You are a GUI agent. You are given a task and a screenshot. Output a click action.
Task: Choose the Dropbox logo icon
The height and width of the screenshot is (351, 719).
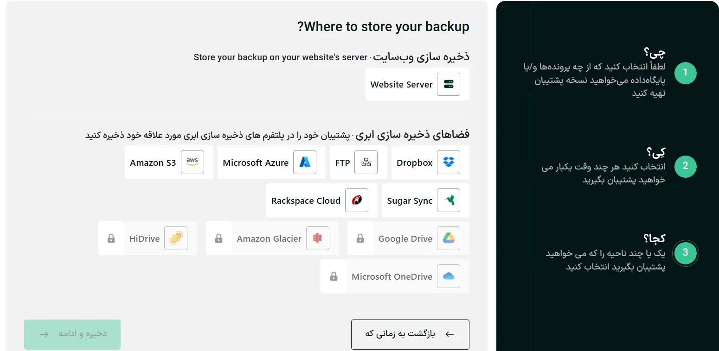click(449, 163)
